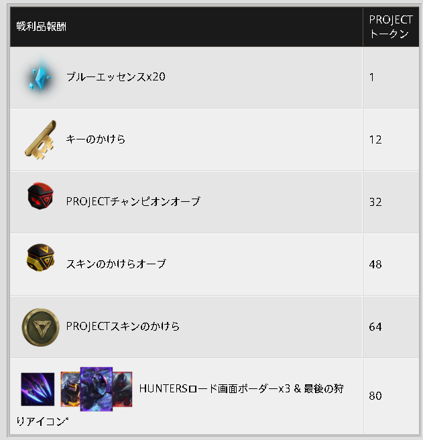Click the round PROJECT token emblem icon
Image resolution: width=423 pixels, height=440 pixels.
(40, 327)
